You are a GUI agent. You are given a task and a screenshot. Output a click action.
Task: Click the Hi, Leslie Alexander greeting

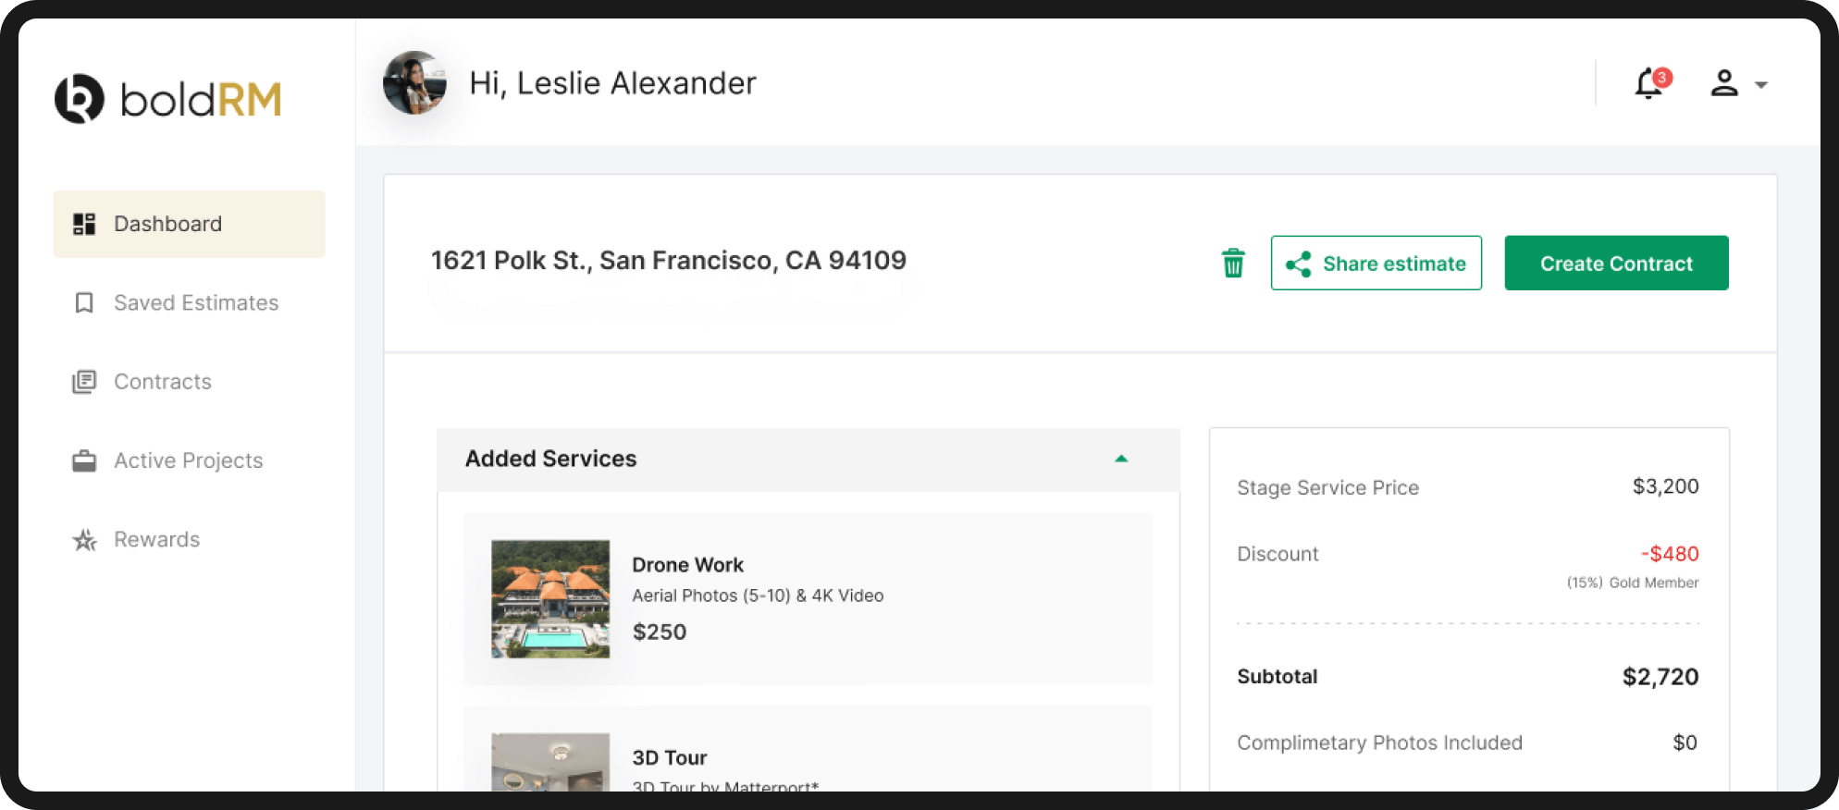(612, 83)
